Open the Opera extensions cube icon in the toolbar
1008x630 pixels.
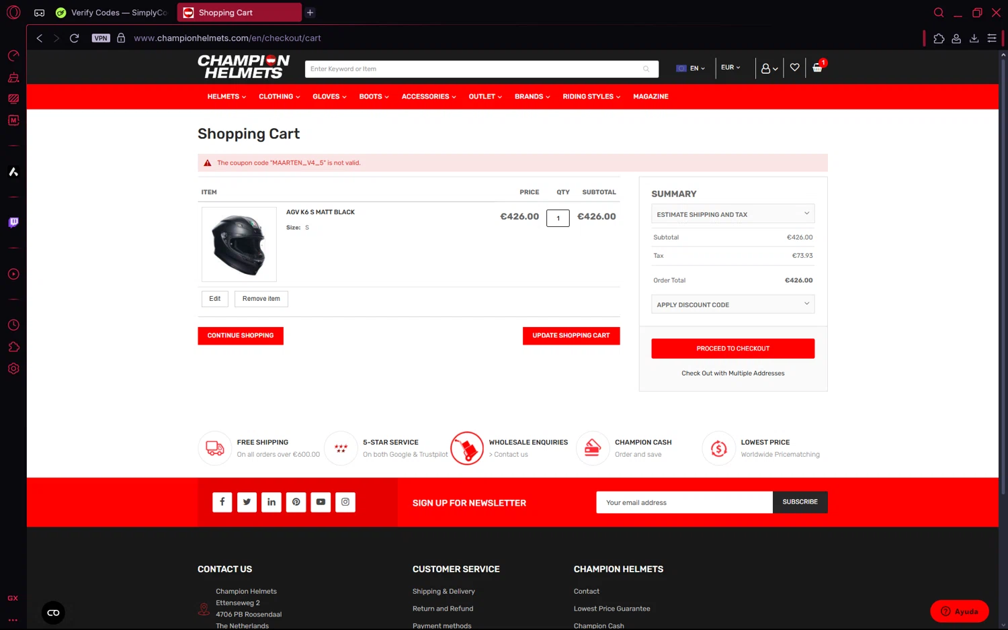pyautogui.click(x=939, y=38)
